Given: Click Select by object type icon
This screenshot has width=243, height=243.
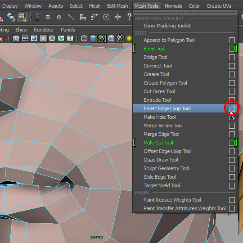Looking at the screenshot, I should tap(11, 17).
